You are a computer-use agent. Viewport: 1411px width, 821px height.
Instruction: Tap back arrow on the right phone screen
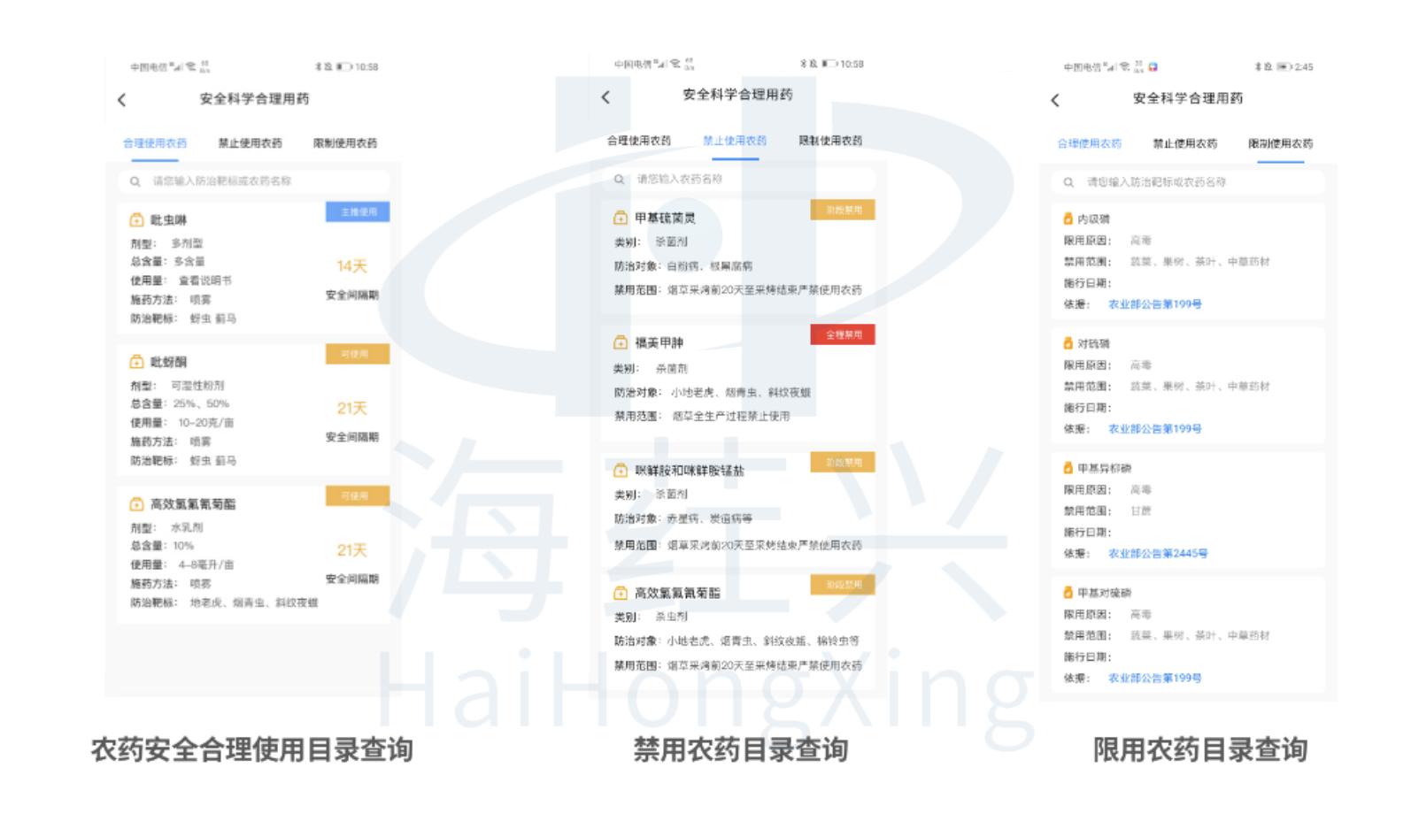pos(1054,101)
